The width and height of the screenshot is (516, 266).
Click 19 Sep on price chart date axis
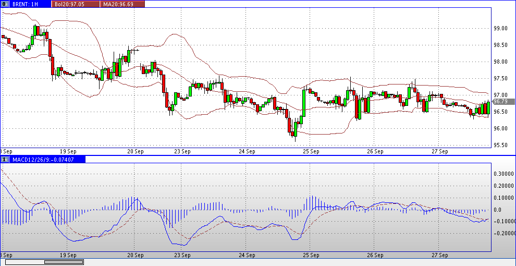69,151
